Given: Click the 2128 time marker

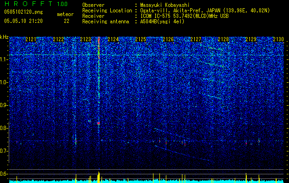Looking at the screenshot, I should [223, 39].
